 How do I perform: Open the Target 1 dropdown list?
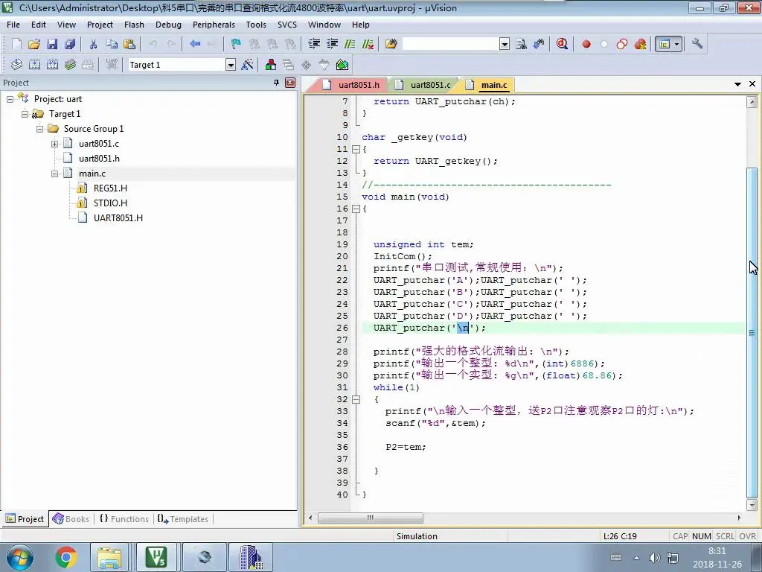(x=231, y=65)
